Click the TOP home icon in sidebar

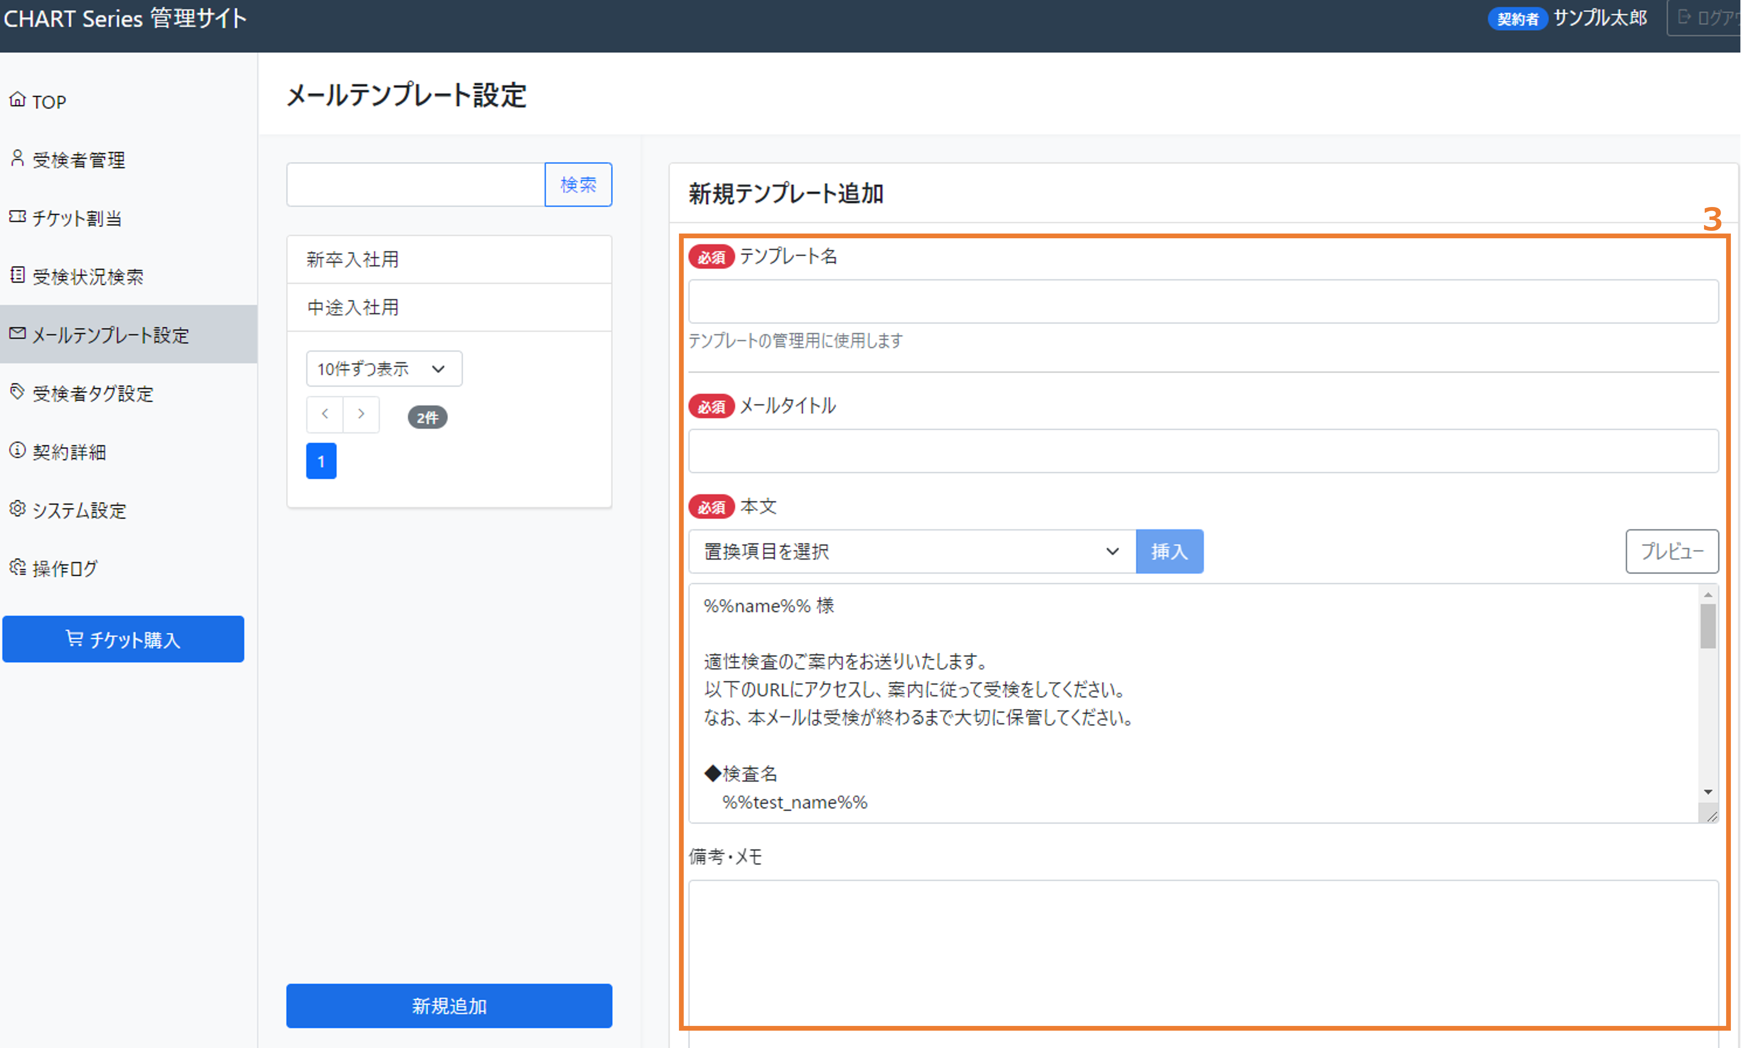pyautogui.click(x=18, y=100)
